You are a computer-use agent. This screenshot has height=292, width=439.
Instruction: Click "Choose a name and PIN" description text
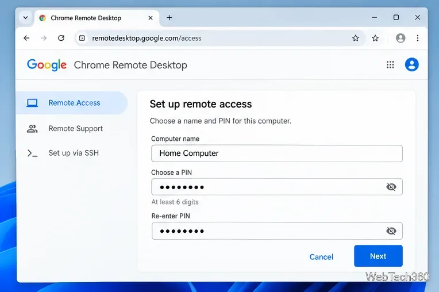221,121
